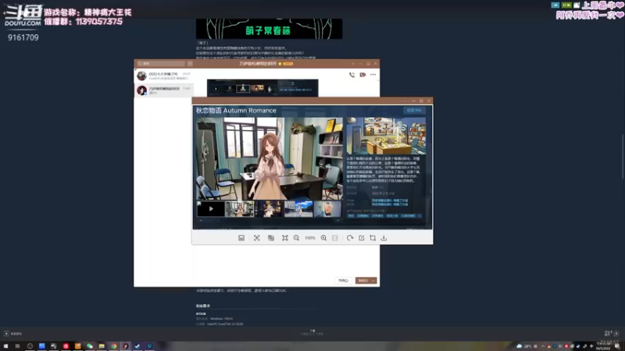Click the original size icon after zoom in
Viewport: 625px width, 351px height.
335,238
